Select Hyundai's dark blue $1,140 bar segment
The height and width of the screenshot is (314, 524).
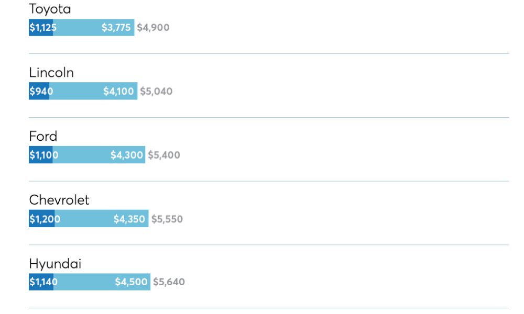(x=41, y=282)
